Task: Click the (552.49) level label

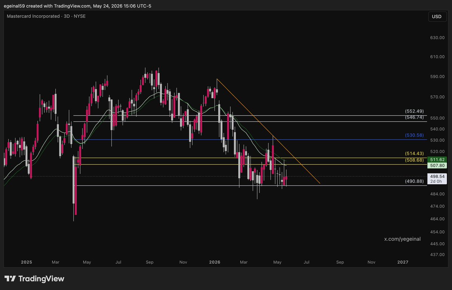Action: [414, 111]
